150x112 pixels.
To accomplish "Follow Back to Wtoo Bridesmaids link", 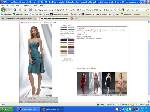I will coord(31,23).
